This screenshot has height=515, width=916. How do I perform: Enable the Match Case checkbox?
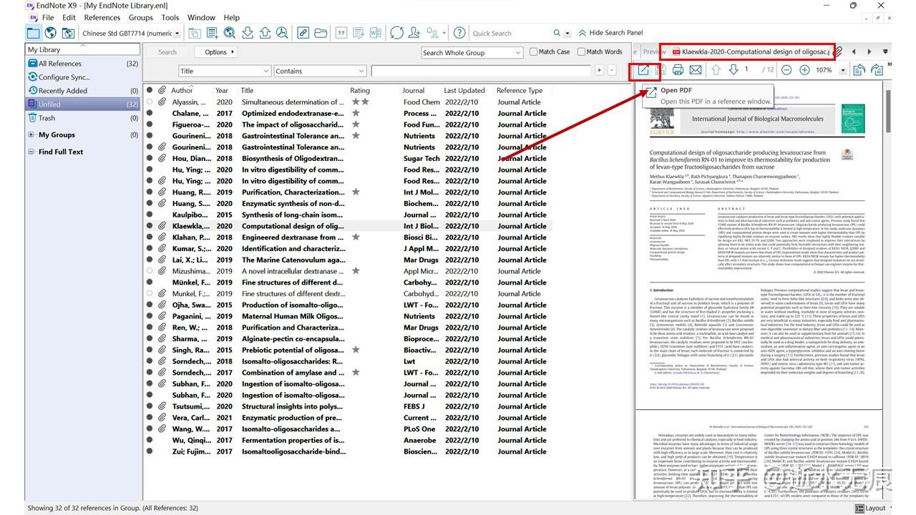(532, 51)
